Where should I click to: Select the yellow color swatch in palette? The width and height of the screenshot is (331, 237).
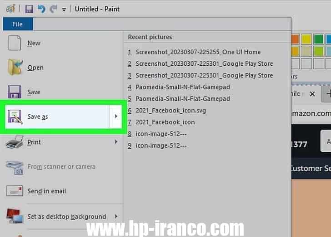307,39
